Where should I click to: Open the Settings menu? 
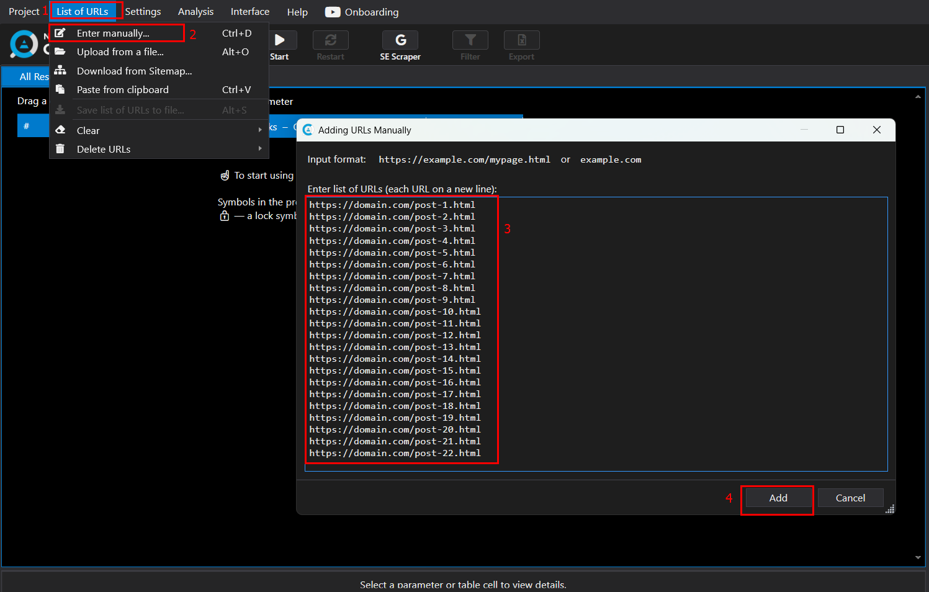[143, 12]
